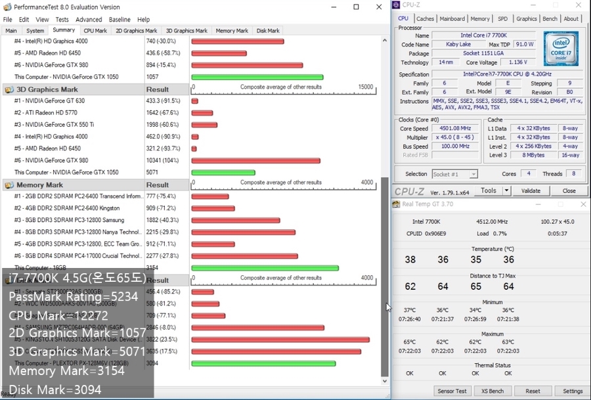Click the vertical scrollbar thumb in PerformanceTest

click(x=384, y=277)
